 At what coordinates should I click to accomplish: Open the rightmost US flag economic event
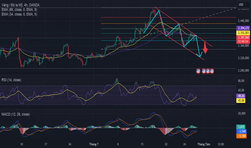pyautogui.click(x=212, y=71)
